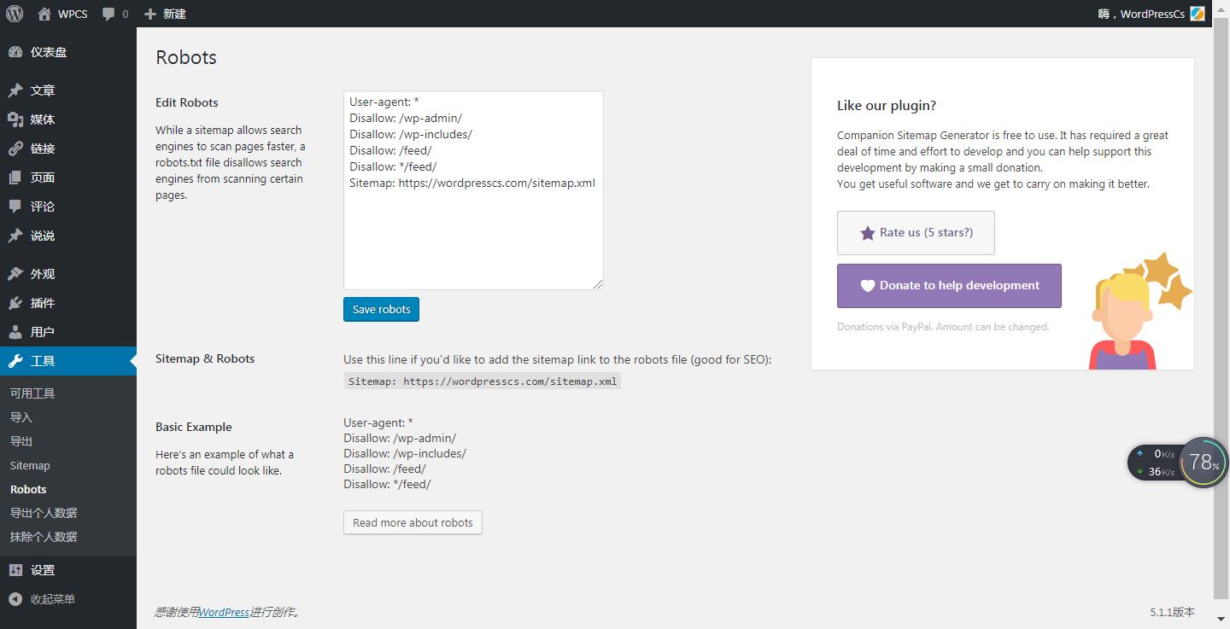
Task: Select the 链接 (Links) chain icon
Action: coord(19,149)
